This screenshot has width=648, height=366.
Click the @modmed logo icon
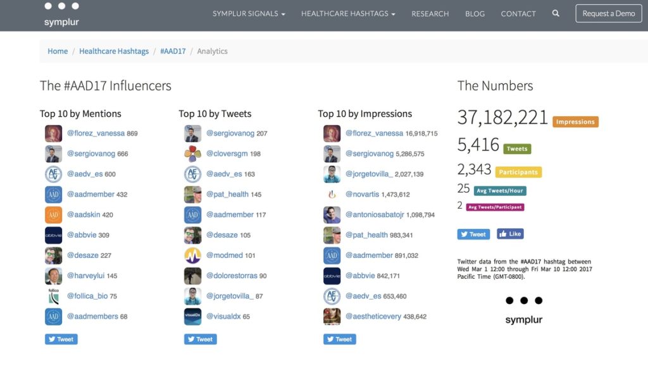pyautogui.click(x=192, y=255)
